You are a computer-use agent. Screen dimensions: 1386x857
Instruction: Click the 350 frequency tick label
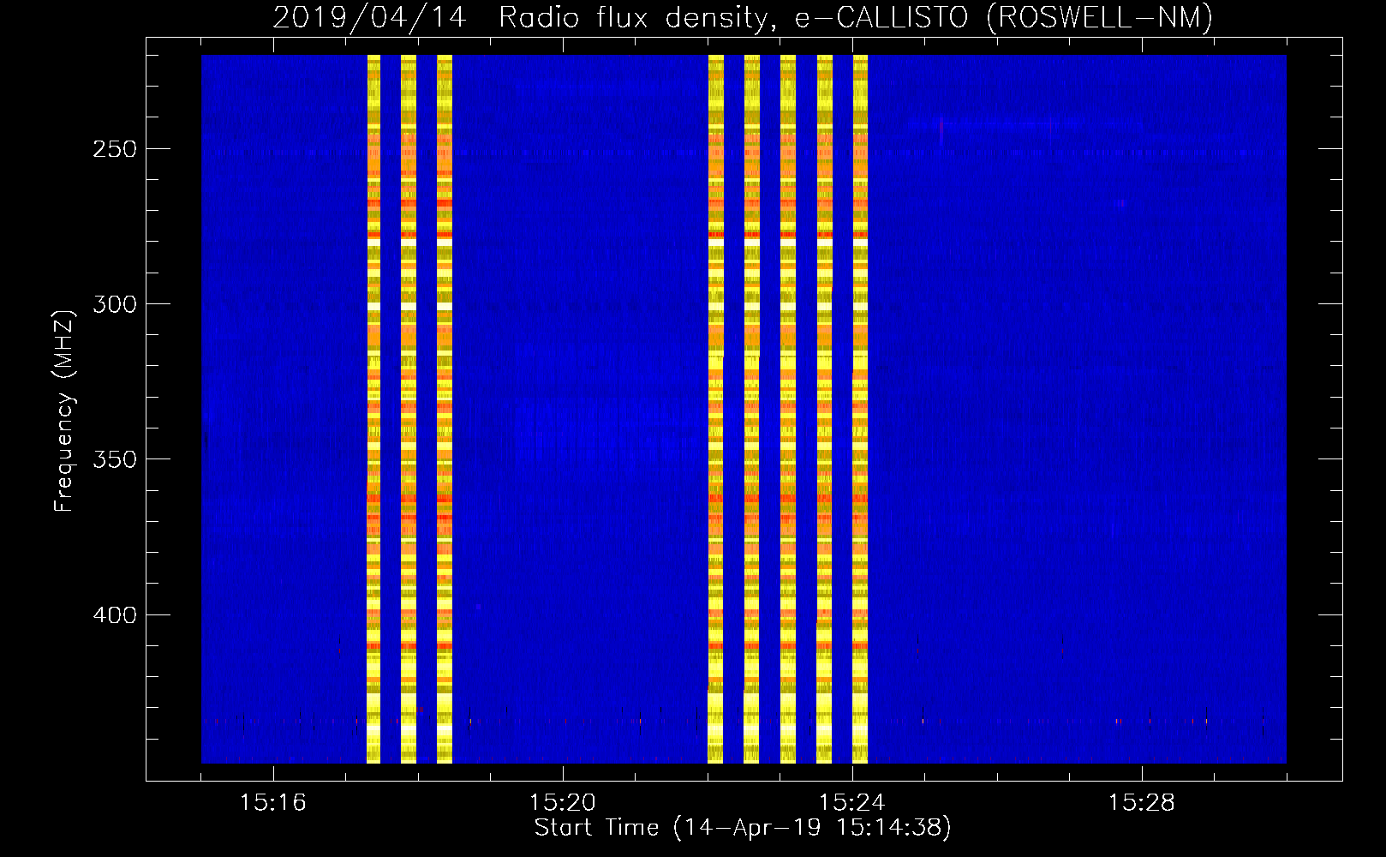(115, 459)
